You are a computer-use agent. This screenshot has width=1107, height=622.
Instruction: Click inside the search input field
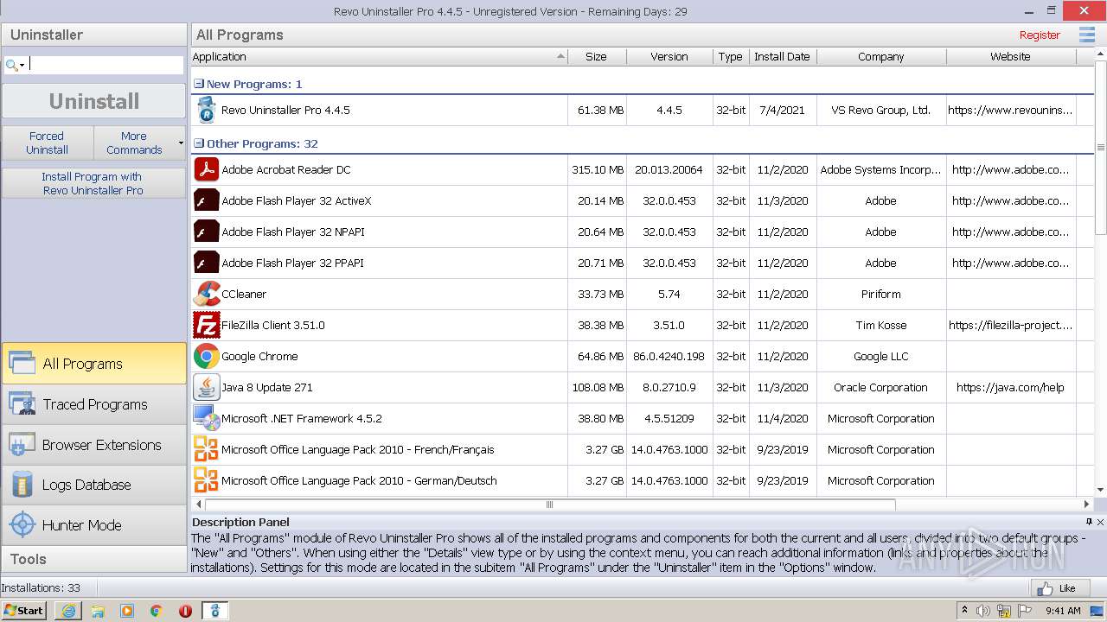pyautogui.click(x=106, y=65)
